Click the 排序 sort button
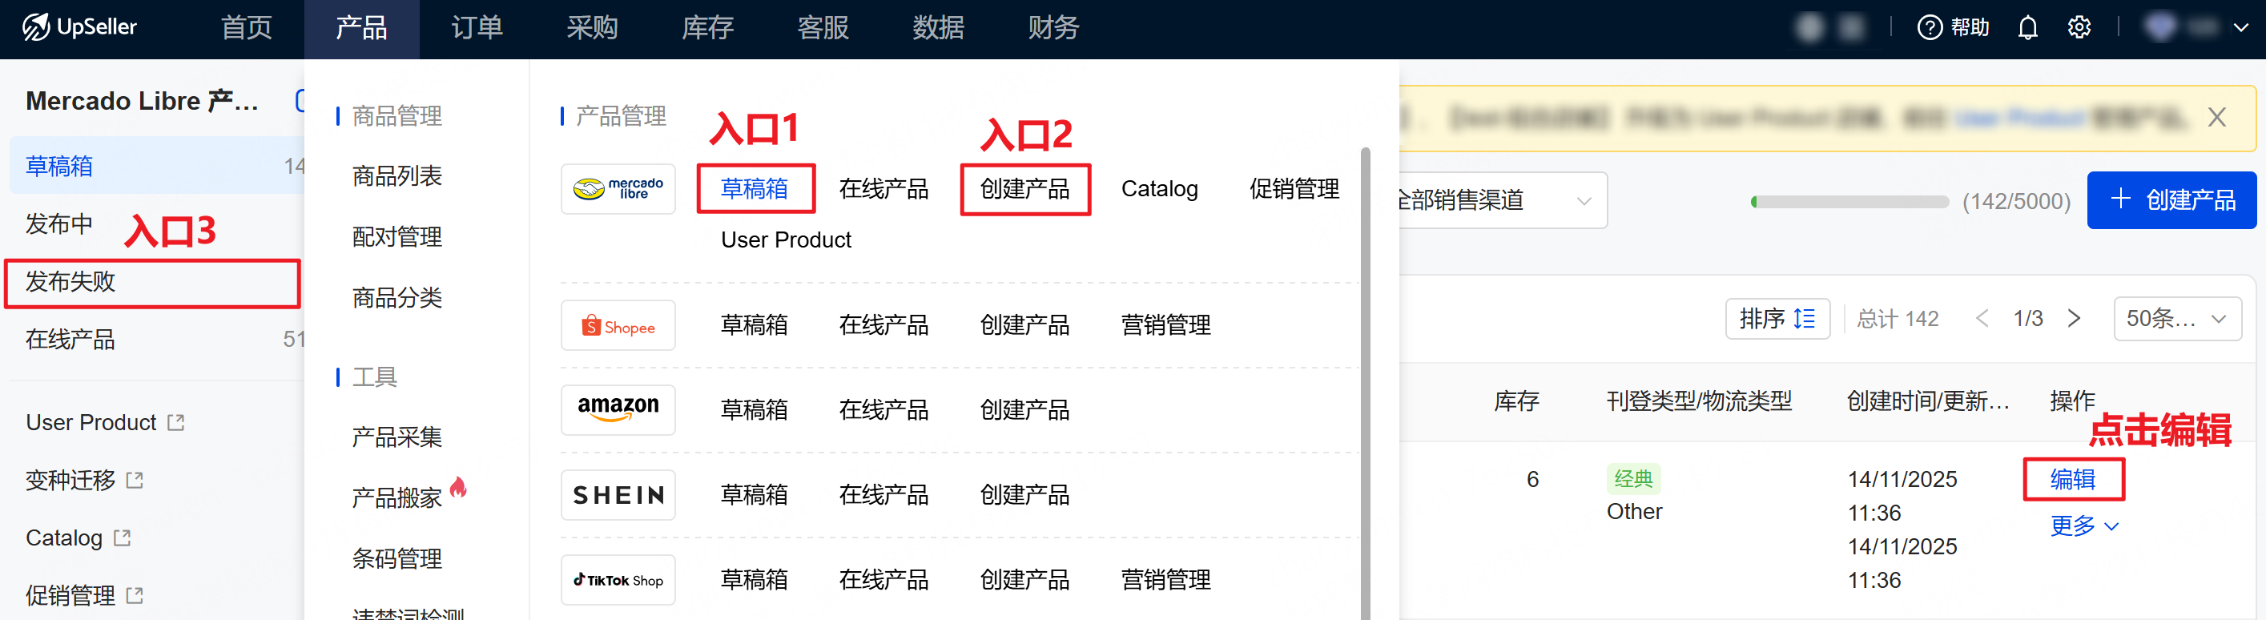This screenshot has height=620, width=2266. click(1777, 318)
